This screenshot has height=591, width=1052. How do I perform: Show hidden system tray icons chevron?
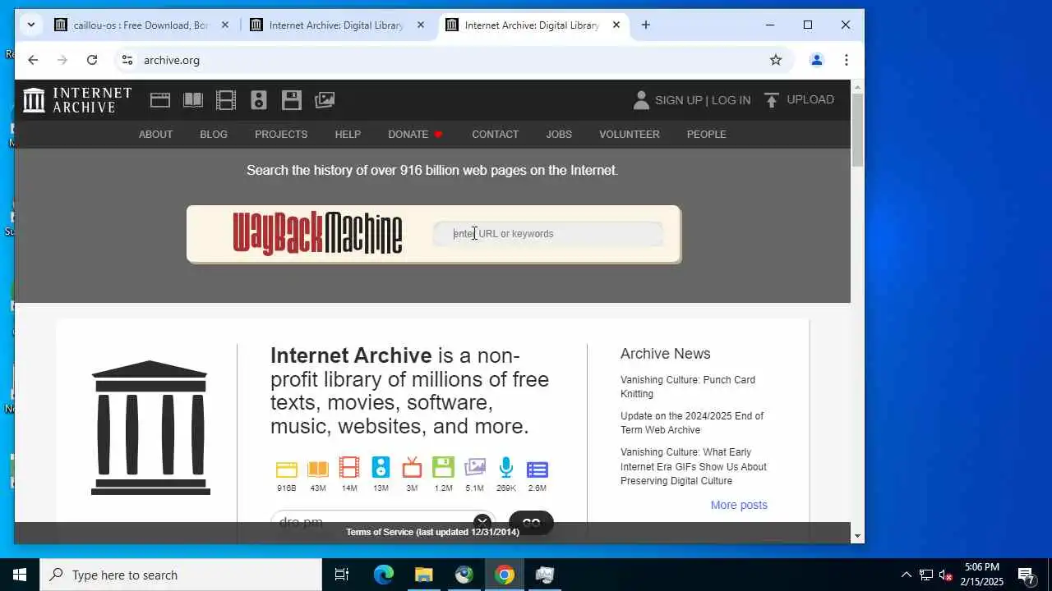pos(906,575)
